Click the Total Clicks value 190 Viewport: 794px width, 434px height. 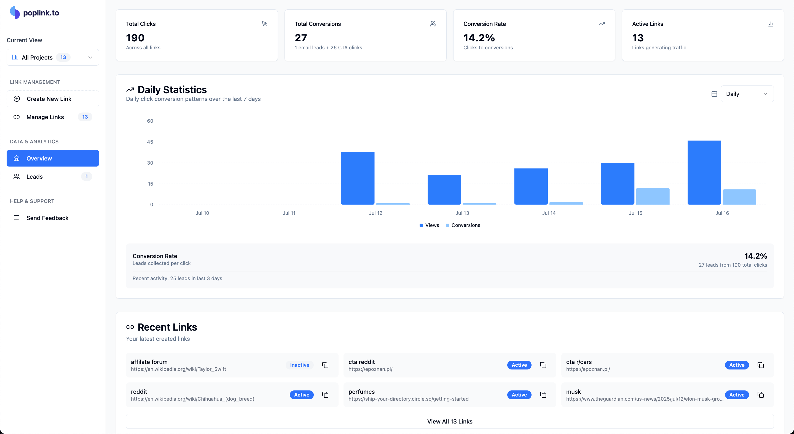tap(135, 38)
